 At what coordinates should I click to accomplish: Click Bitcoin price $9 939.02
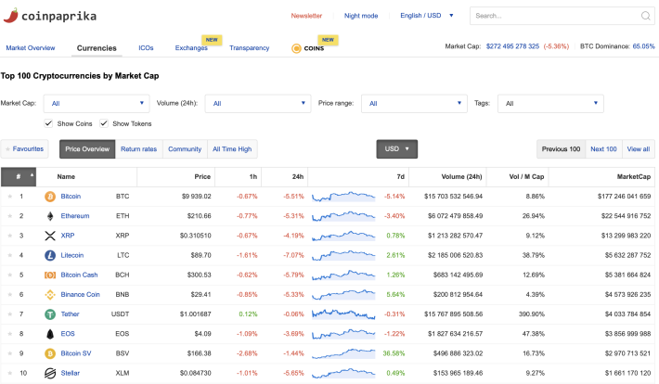pyautogui.click(x=196, y=197)
